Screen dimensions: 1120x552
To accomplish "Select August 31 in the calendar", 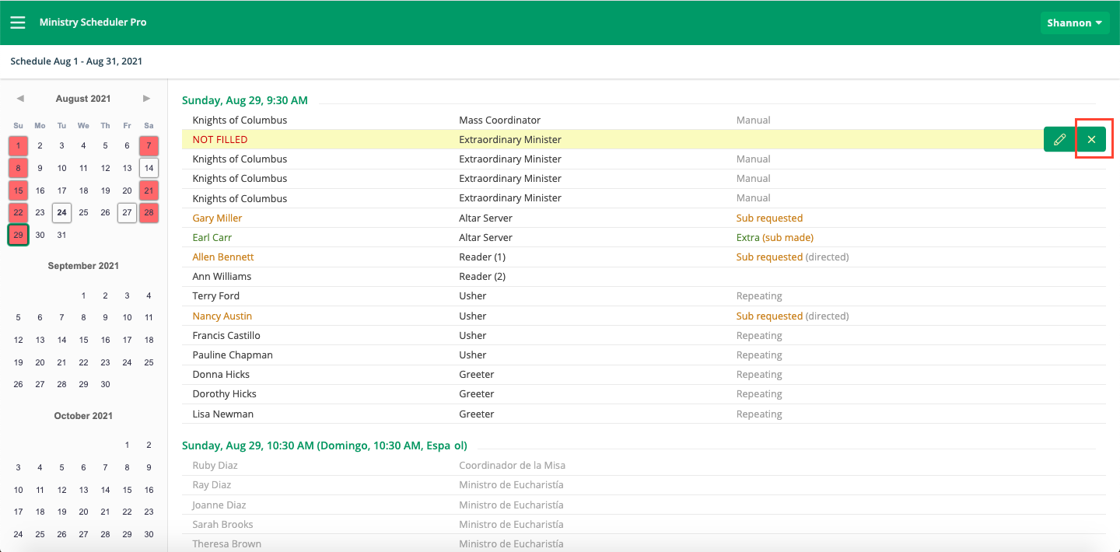I will click(61, 235).
